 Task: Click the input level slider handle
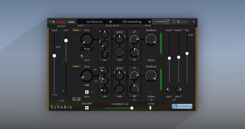(x=54, y=56)
